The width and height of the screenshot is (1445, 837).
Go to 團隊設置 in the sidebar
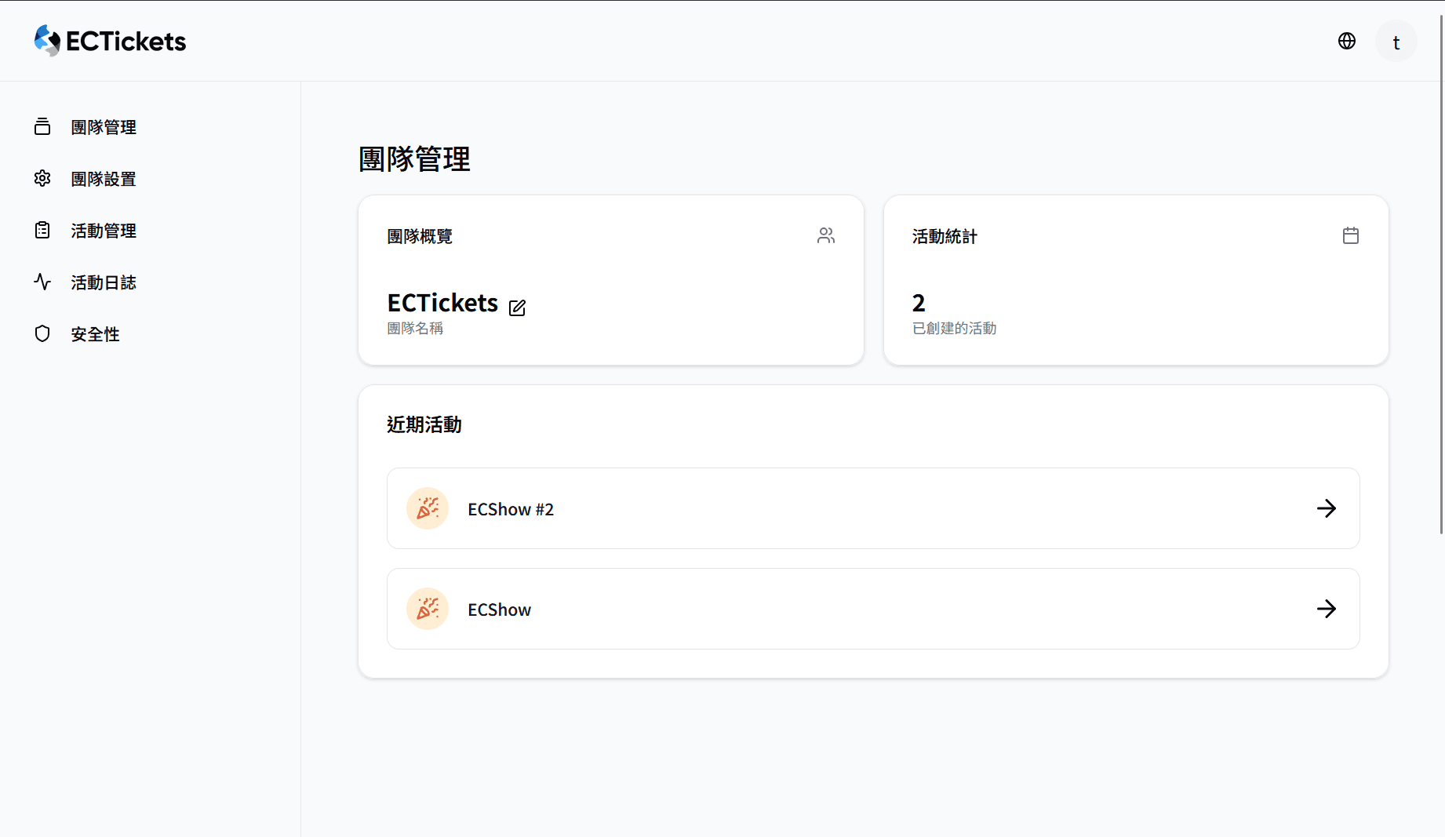(104, 179)
